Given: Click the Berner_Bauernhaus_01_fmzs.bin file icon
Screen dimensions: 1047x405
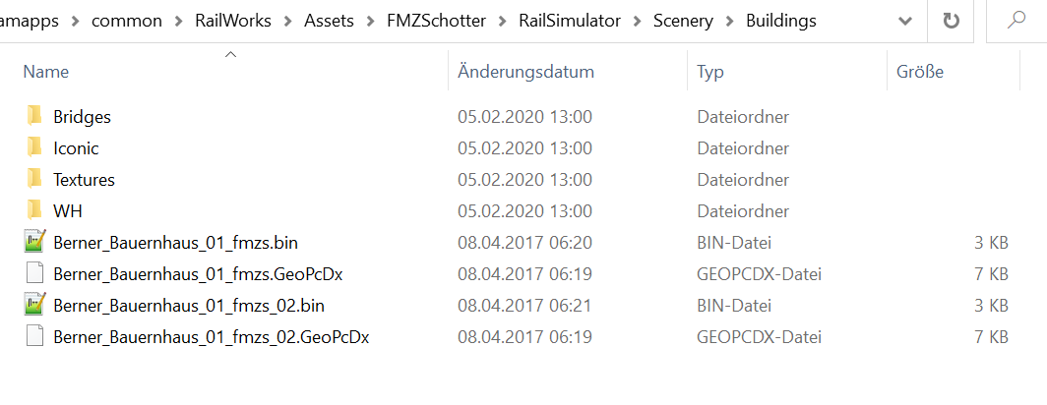Looking at the screenshot, I should pyautogui.click(x=34, y=242).
